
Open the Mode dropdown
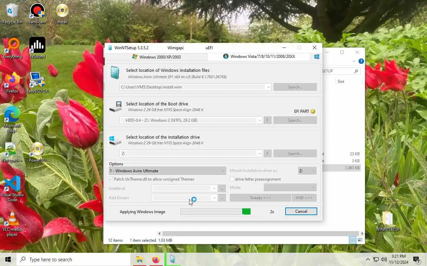point(290,188)
